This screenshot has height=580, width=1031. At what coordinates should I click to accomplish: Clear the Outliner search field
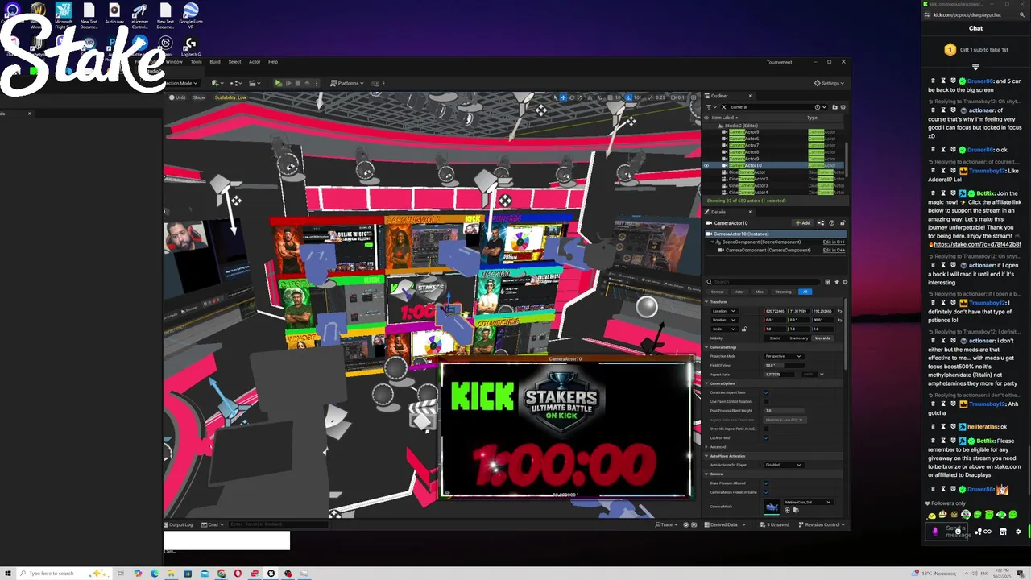pos(723,107)
